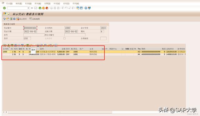Click the document date field 2022-04-02

click(x=30, y=31)
